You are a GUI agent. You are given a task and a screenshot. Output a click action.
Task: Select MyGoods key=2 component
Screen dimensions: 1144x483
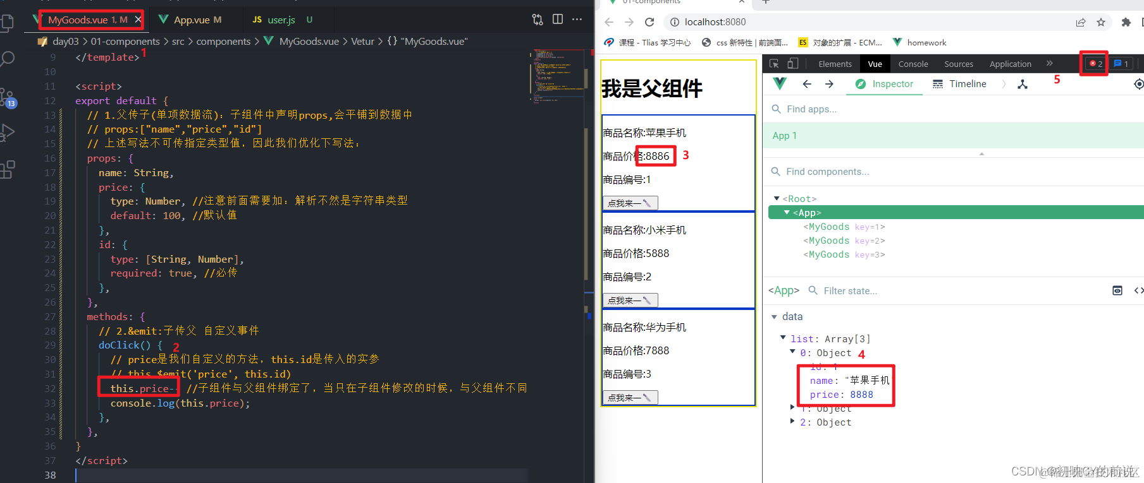pos(844,241)
